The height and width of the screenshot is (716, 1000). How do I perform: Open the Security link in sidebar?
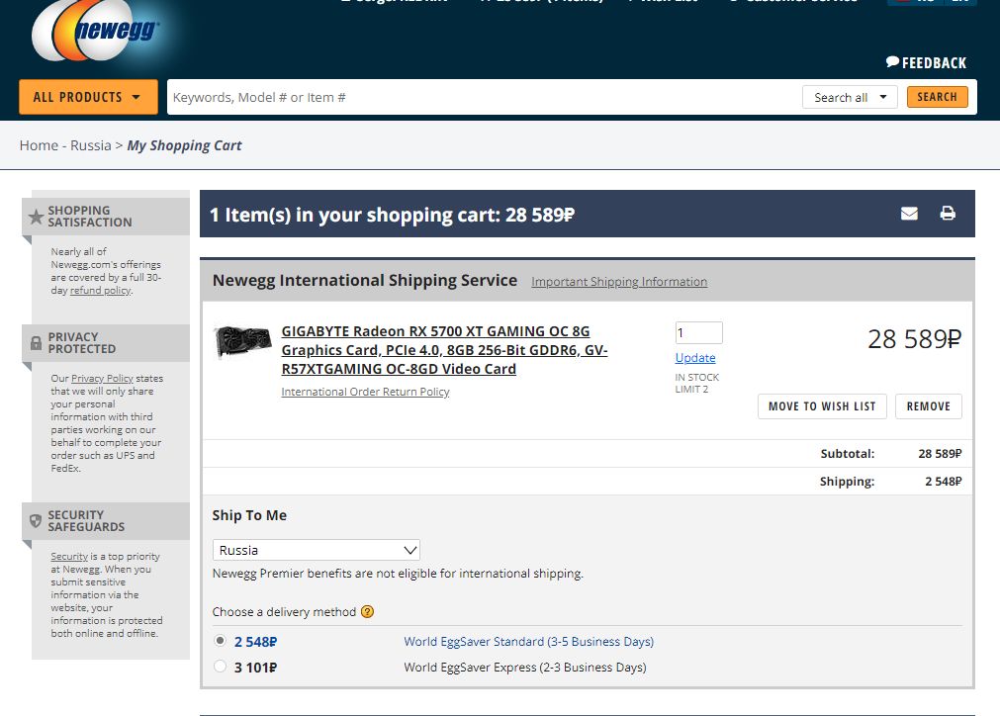(x=69, y=556)
